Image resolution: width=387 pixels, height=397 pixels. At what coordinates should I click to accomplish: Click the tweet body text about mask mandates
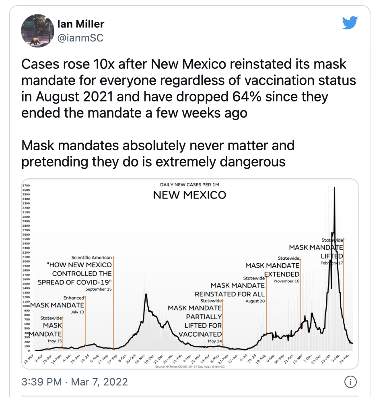pos(189,113)
